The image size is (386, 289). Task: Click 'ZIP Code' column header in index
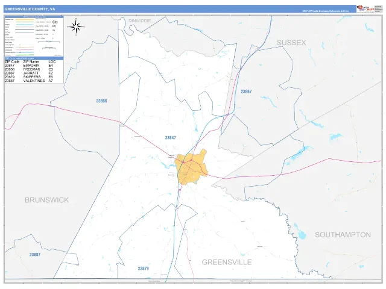pyautogui.click(x=12, y=61)
